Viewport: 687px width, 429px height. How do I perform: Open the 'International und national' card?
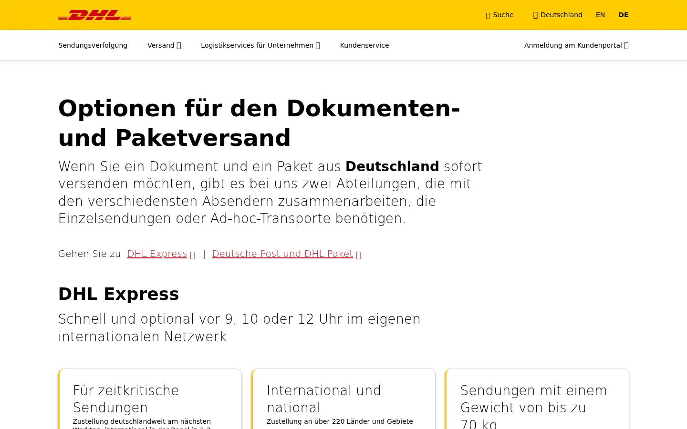click(x=343, y=399)
